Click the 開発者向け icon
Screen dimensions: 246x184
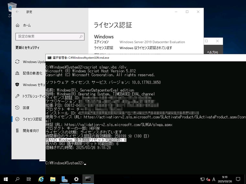(17, 130)
